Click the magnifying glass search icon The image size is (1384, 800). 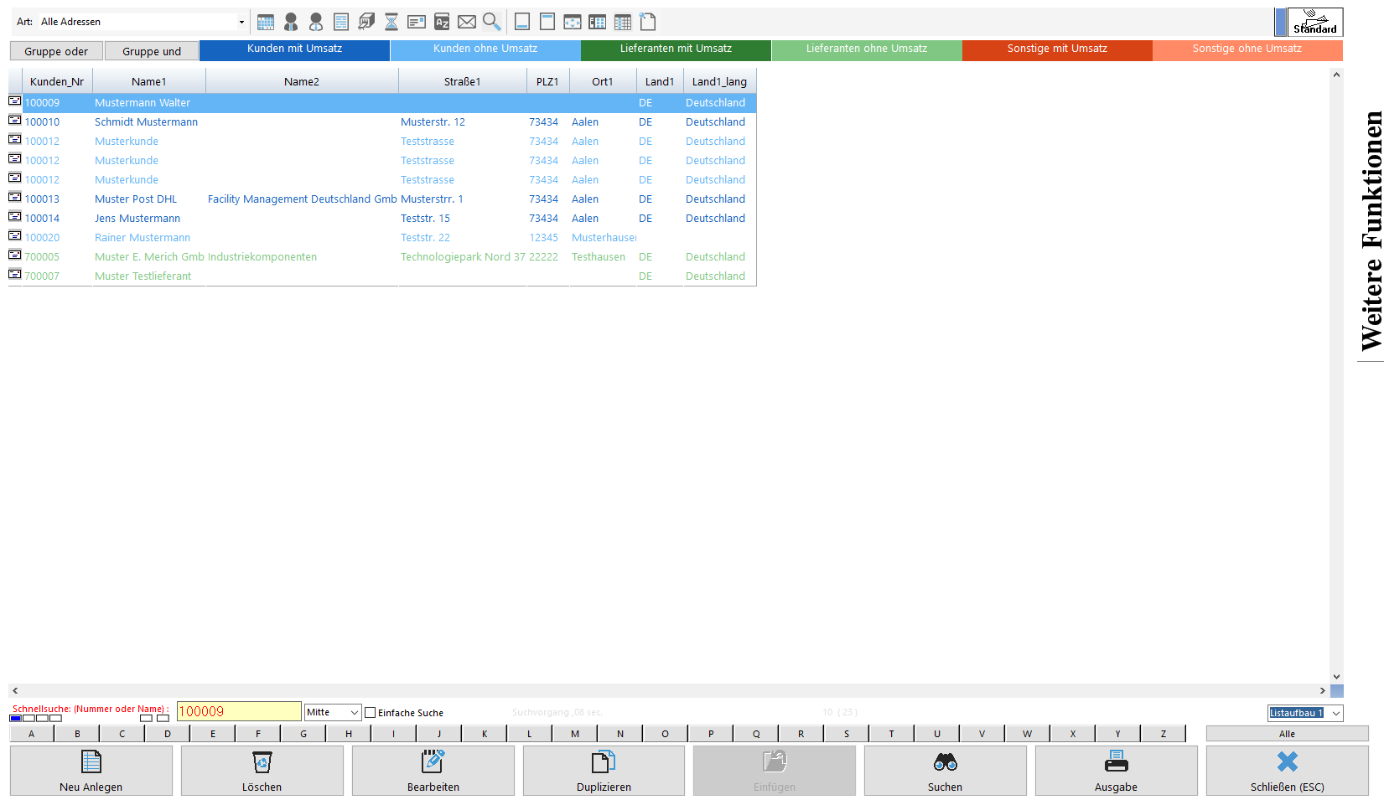click(x=492, y=22)
